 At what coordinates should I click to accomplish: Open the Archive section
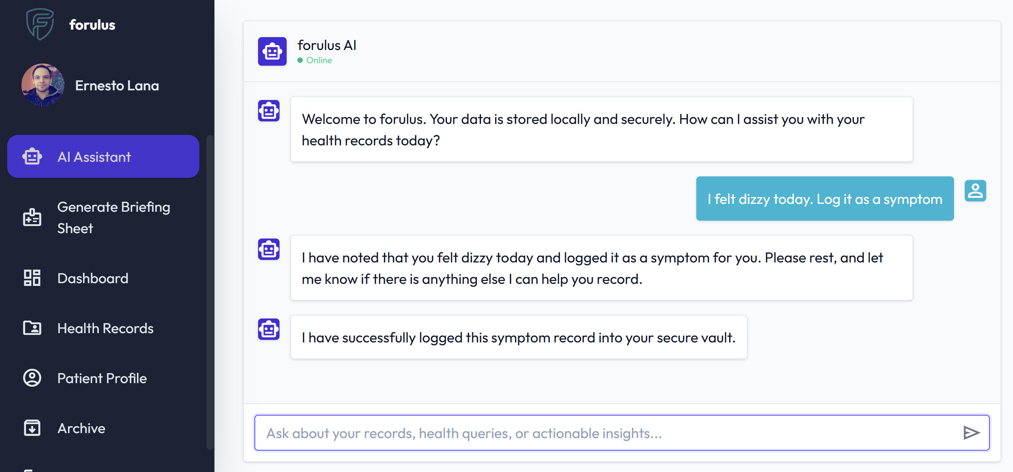coord(103,428)
